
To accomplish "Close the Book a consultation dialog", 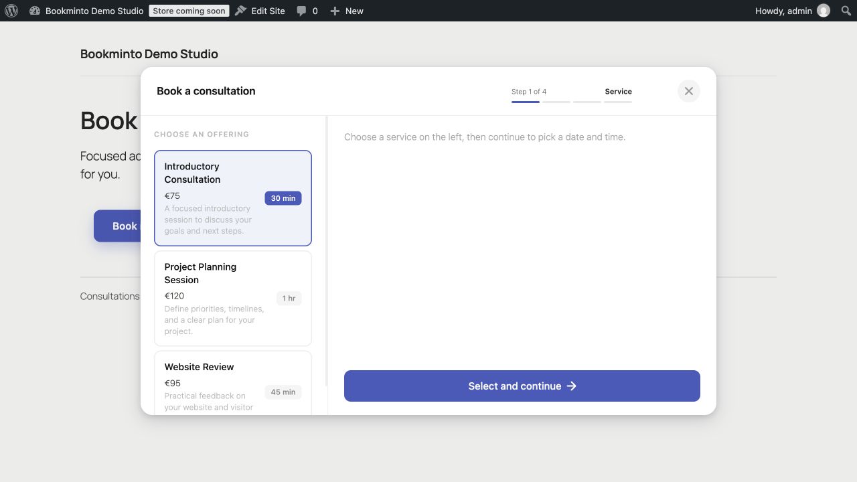I will click(689, 91).
